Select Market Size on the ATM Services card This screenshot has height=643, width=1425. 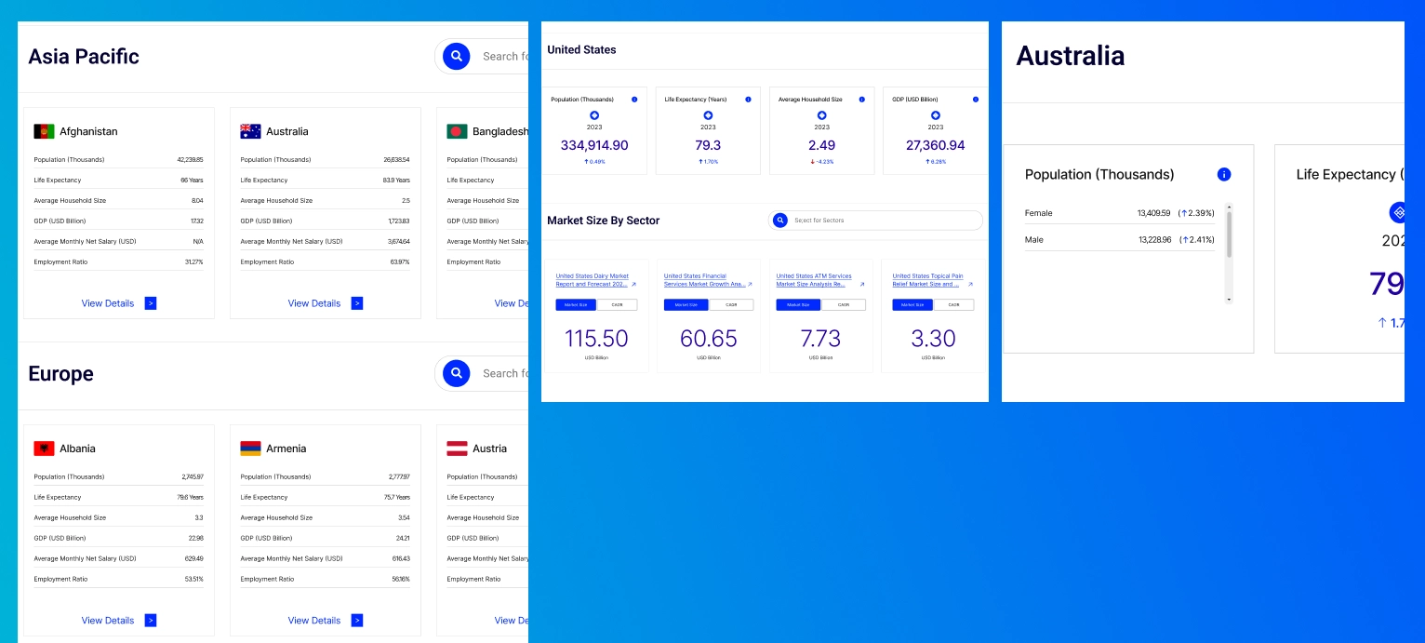[798, 305]
